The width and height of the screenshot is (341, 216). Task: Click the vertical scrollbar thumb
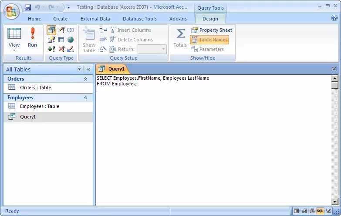[335, 85]
